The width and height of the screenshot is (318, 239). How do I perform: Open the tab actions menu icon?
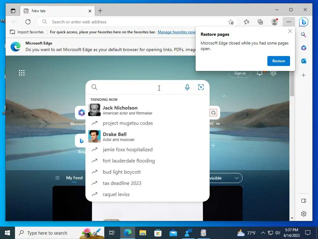13,11
